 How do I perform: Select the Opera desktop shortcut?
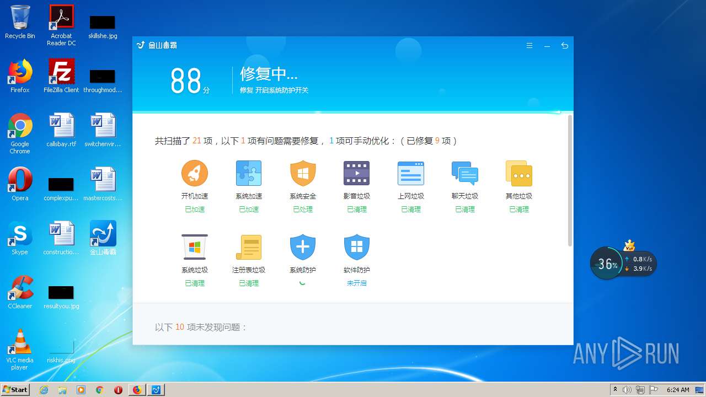coord(20,184)
